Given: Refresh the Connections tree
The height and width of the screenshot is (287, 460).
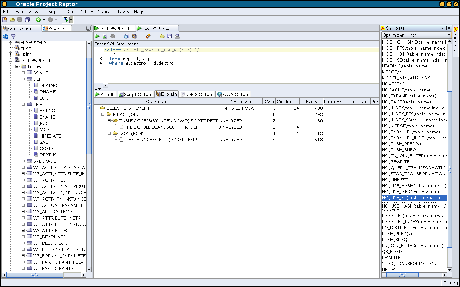Looking at the screenshot, I should pyautogui.click(x=6, y=37).
